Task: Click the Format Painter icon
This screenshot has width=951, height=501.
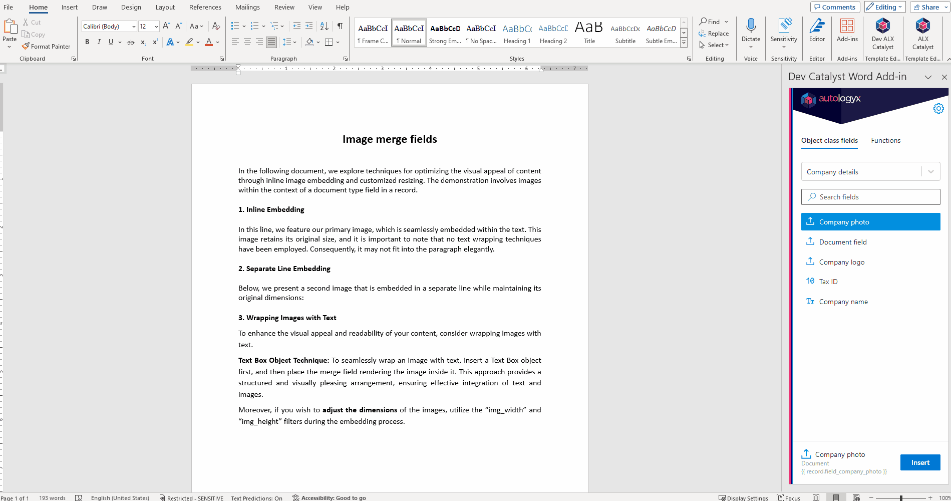Action: pyautogui.click(x=26, y=46)
